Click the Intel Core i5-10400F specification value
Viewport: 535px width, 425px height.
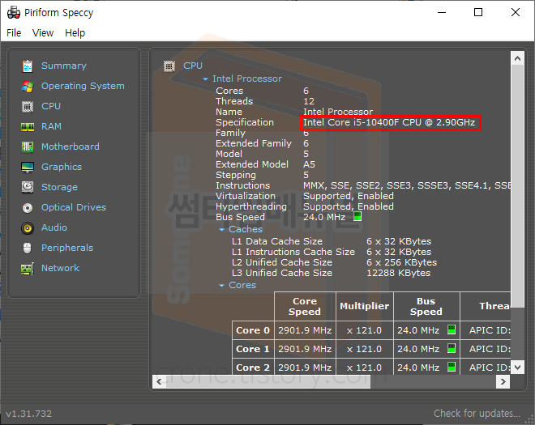pos(389,122)
